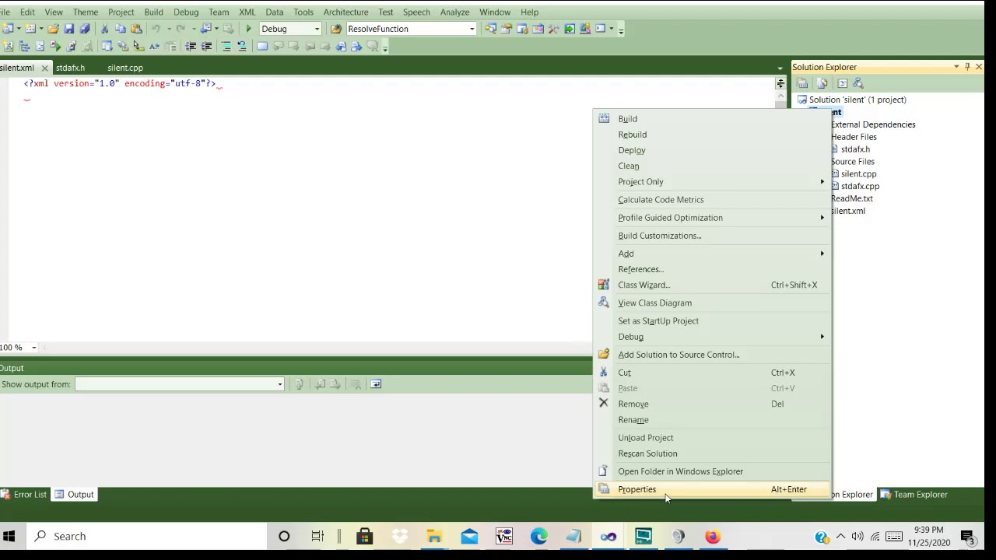Click the Windows Start button
996x560 pixels.
coord(9,537)
